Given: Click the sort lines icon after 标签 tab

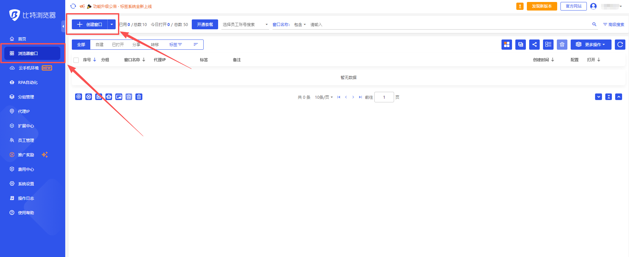Looking at the screenshot, I should [196, 44].
